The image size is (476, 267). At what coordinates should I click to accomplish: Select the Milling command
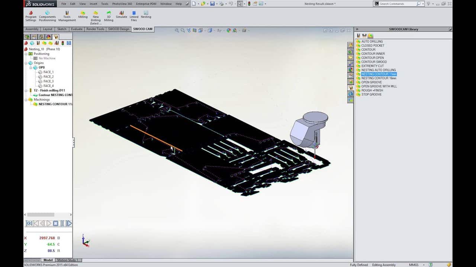tap(83, 15)
